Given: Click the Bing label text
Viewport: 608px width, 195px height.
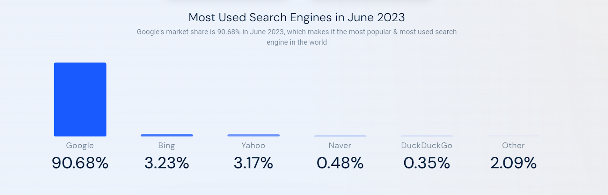Looking at the screenshot, I should coord(166,146).
